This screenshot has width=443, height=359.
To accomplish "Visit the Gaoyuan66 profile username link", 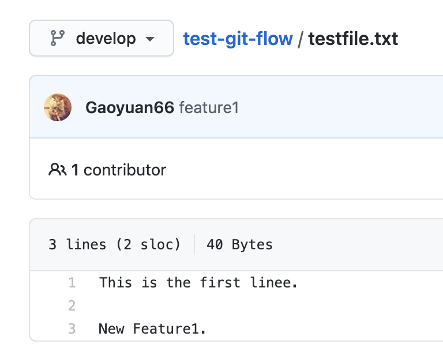I will (130, 107).
